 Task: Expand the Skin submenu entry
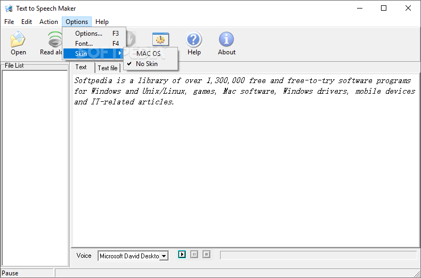tap(94, 53)
